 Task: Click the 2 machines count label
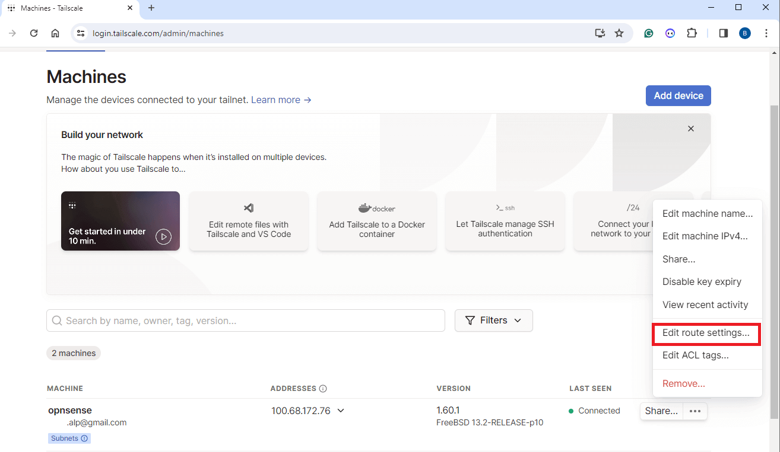tap(74, 353)
